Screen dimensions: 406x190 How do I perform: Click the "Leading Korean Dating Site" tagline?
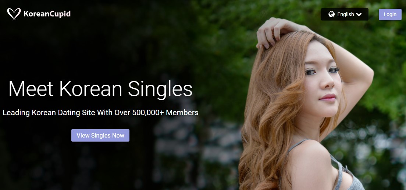(x=100, y=113)
